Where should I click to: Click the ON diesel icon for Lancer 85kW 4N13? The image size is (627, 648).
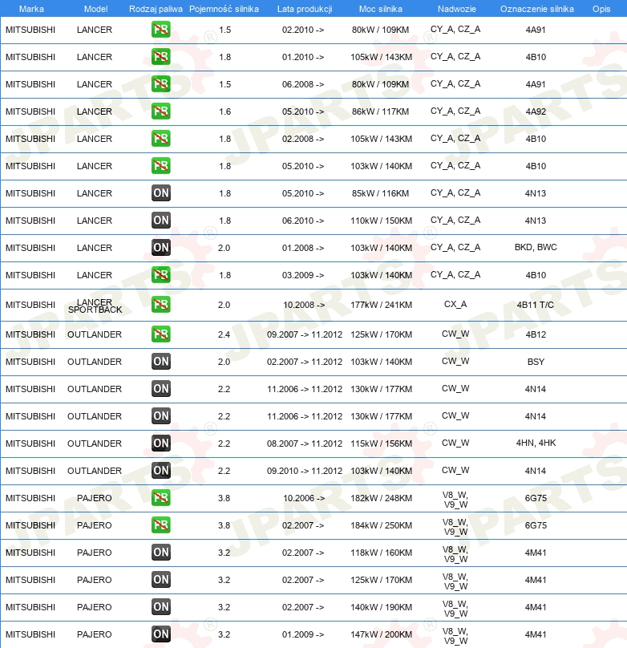[x=161, y=193]
